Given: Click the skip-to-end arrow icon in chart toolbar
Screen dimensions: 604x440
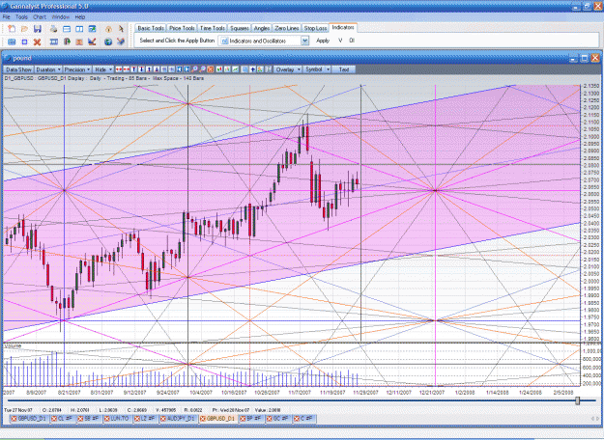Looking at the screenshot, I should pos(187,69).
